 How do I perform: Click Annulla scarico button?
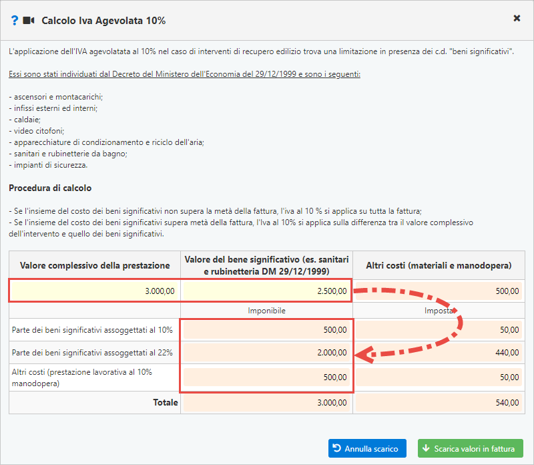(x=367, y=448)
